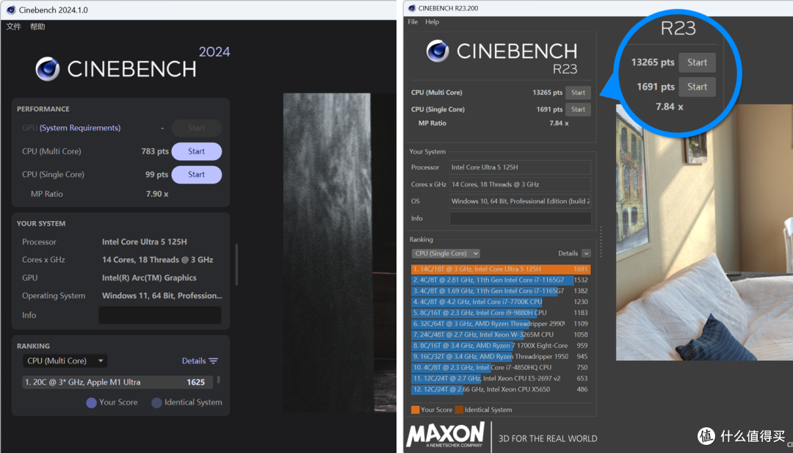
Task: Click the OS field showing Windows 10 in R23
Action: [520, 201]
